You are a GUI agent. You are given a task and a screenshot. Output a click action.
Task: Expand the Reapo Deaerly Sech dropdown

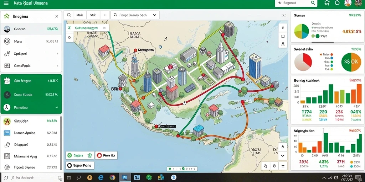coord(135,15)
